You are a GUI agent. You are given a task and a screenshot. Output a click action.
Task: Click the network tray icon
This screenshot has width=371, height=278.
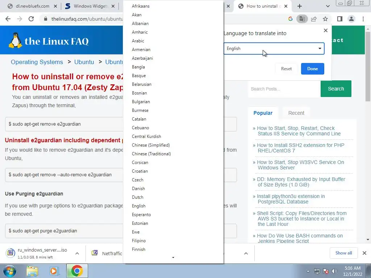[x=317, y=271]
